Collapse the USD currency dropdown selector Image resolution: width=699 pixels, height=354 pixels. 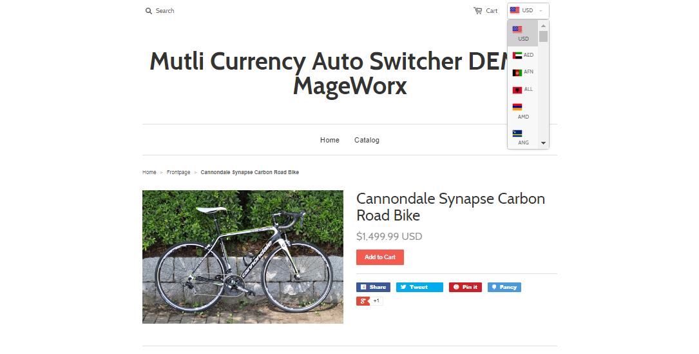pyautogui.click(x=528, y=11)
